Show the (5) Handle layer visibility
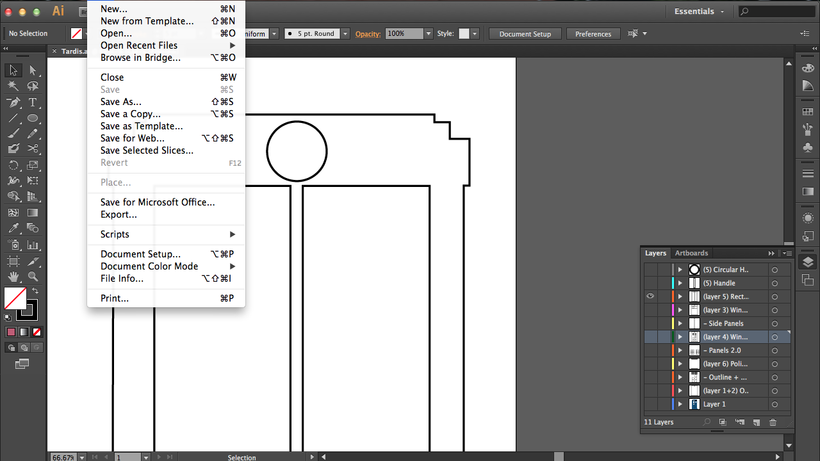Viewport: 820px width, 461px height. coord(650,283)
